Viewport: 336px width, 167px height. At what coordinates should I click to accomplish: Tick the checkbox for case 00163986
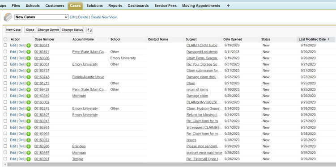[5, 146]
